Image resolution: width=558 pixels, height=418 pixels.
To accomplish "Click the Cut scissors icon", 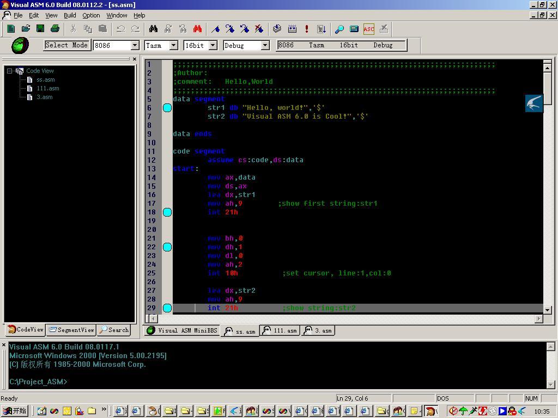I will pos(74,29).
